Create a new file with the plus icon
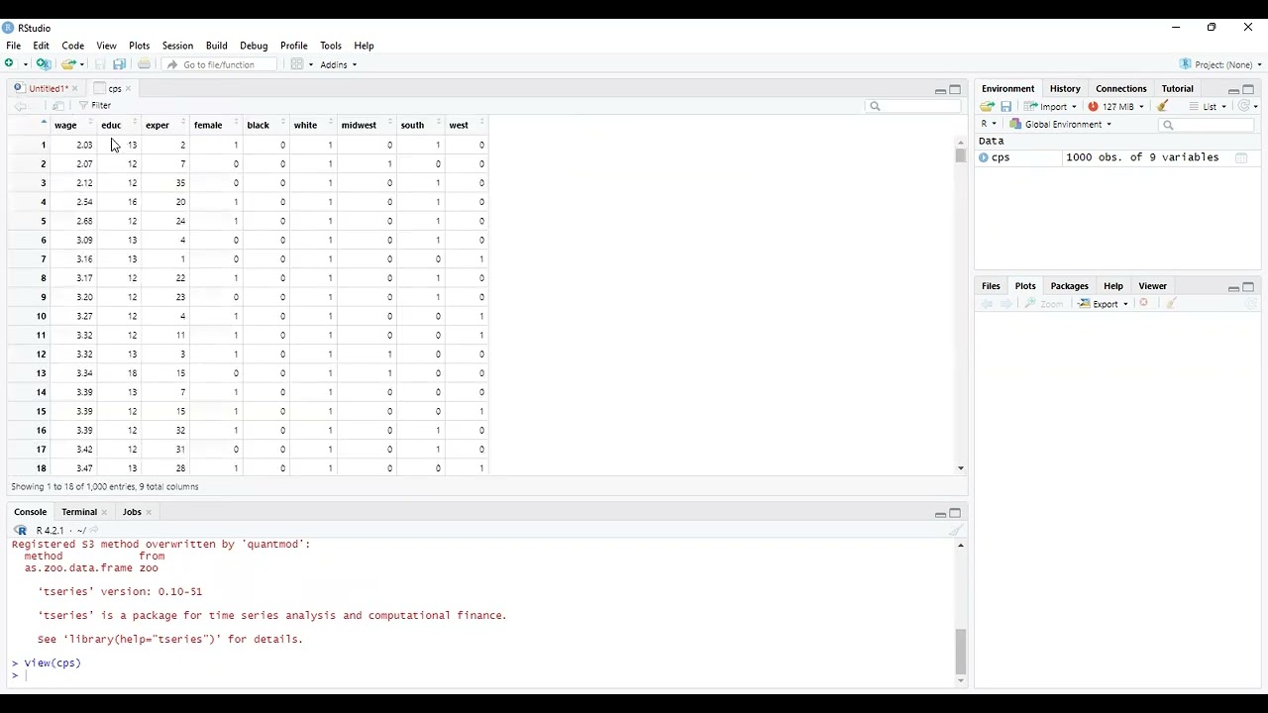The width and height of the screenshot is (1268, 713). click(x=10, y=64)
